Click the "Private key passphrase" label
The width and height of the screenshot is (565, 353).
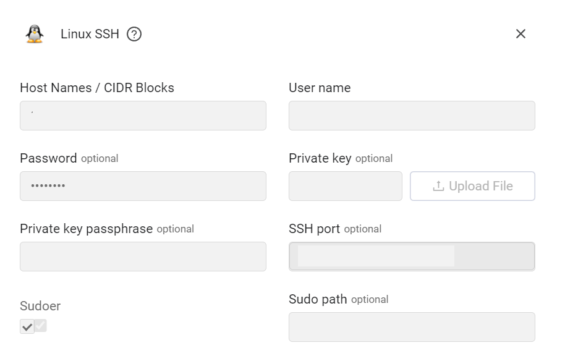pyautogui.click(x=87, y=229)
